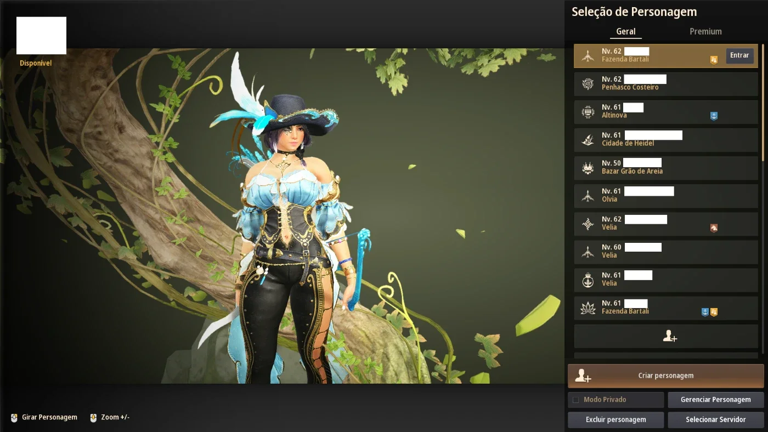
Task: Click the class icon of Nv. 61 Fazenda Bartali character
Action: (588, 308)
